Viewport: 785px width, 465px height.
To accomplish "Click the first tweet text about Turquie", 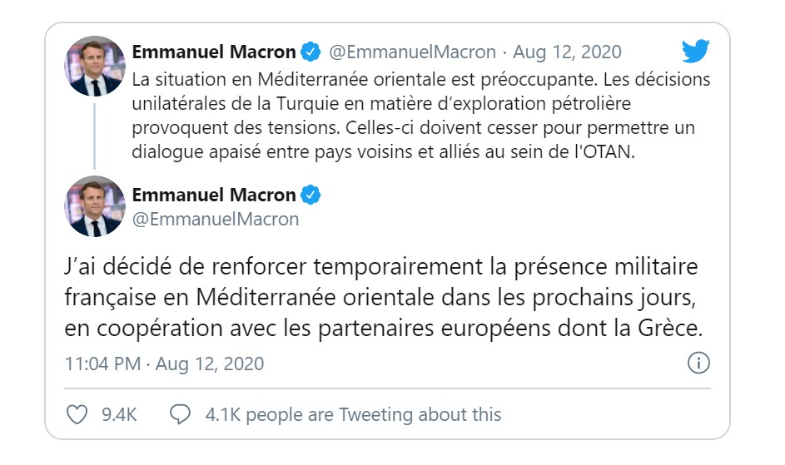I will point(421,116).
